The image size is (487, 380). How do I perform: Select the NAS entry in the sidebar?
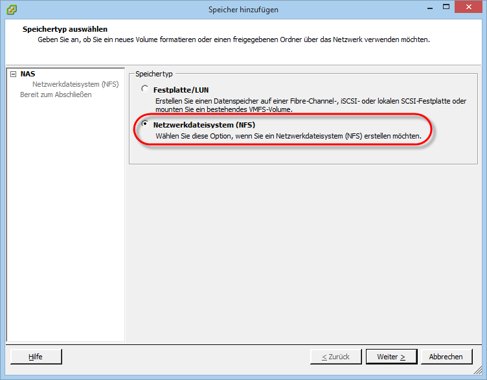coord(27,74)
